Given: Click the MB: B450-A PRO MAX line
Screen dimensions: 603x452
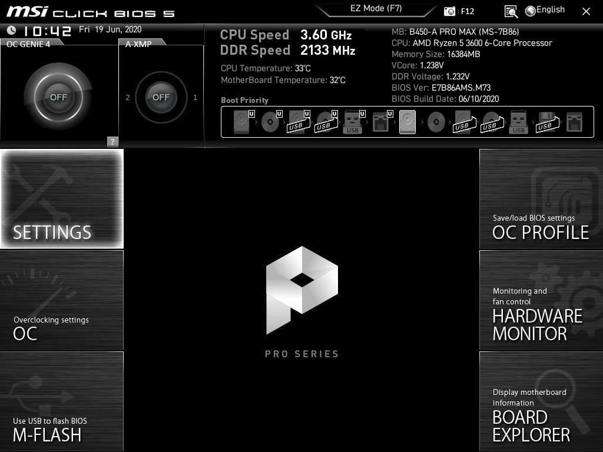Looking at the screenshot, I should pos(455,32).
